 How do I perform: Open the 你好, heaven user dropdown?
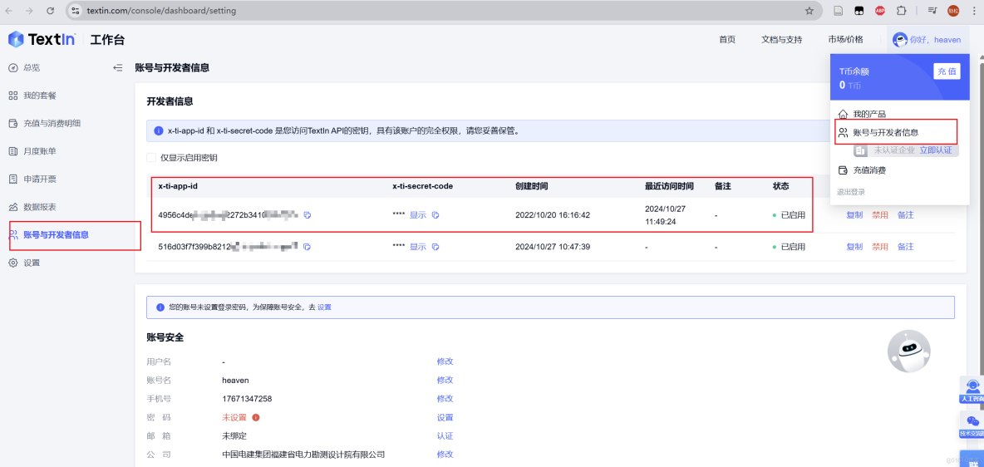(927, 39)
